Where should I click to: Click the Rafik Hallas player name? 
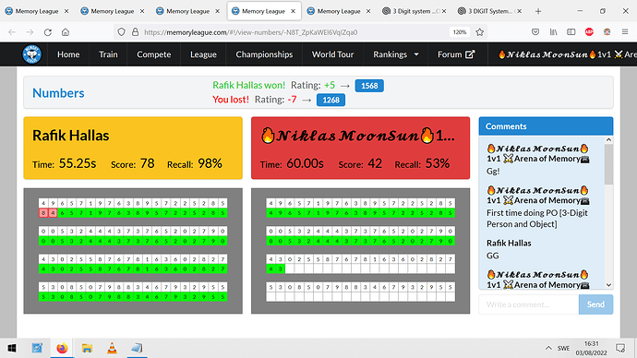tap(71, 135)
